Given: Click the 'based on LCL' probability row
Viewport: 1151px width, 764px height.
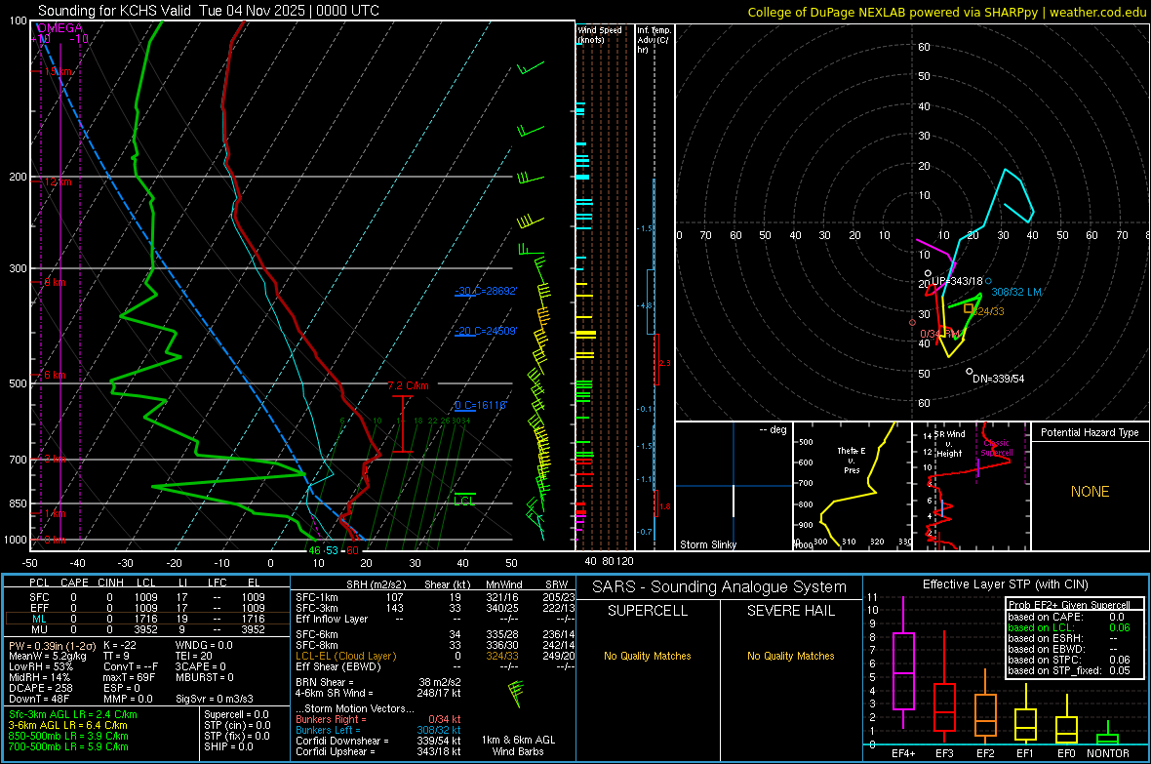Looking at the screenshot, I should 1069,627.
